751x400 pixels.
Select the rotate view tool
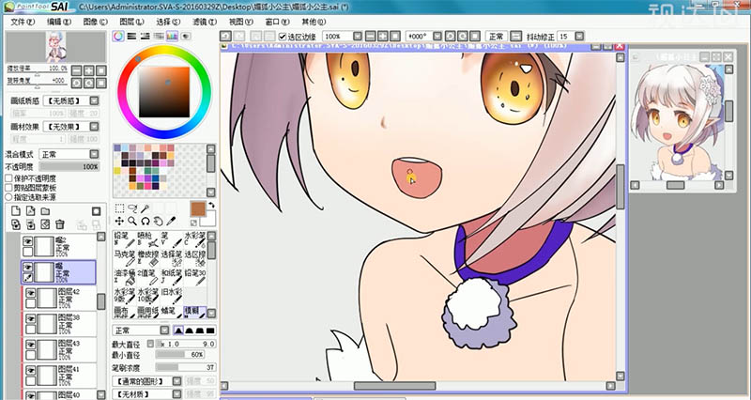point(146,221)
